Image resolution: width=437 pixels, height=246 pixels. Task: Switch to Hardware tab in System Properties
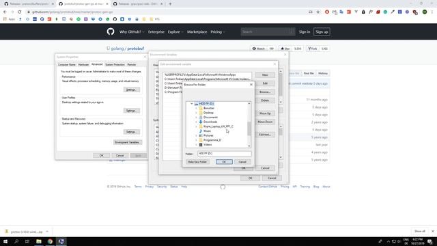click(x=83, y=65)
